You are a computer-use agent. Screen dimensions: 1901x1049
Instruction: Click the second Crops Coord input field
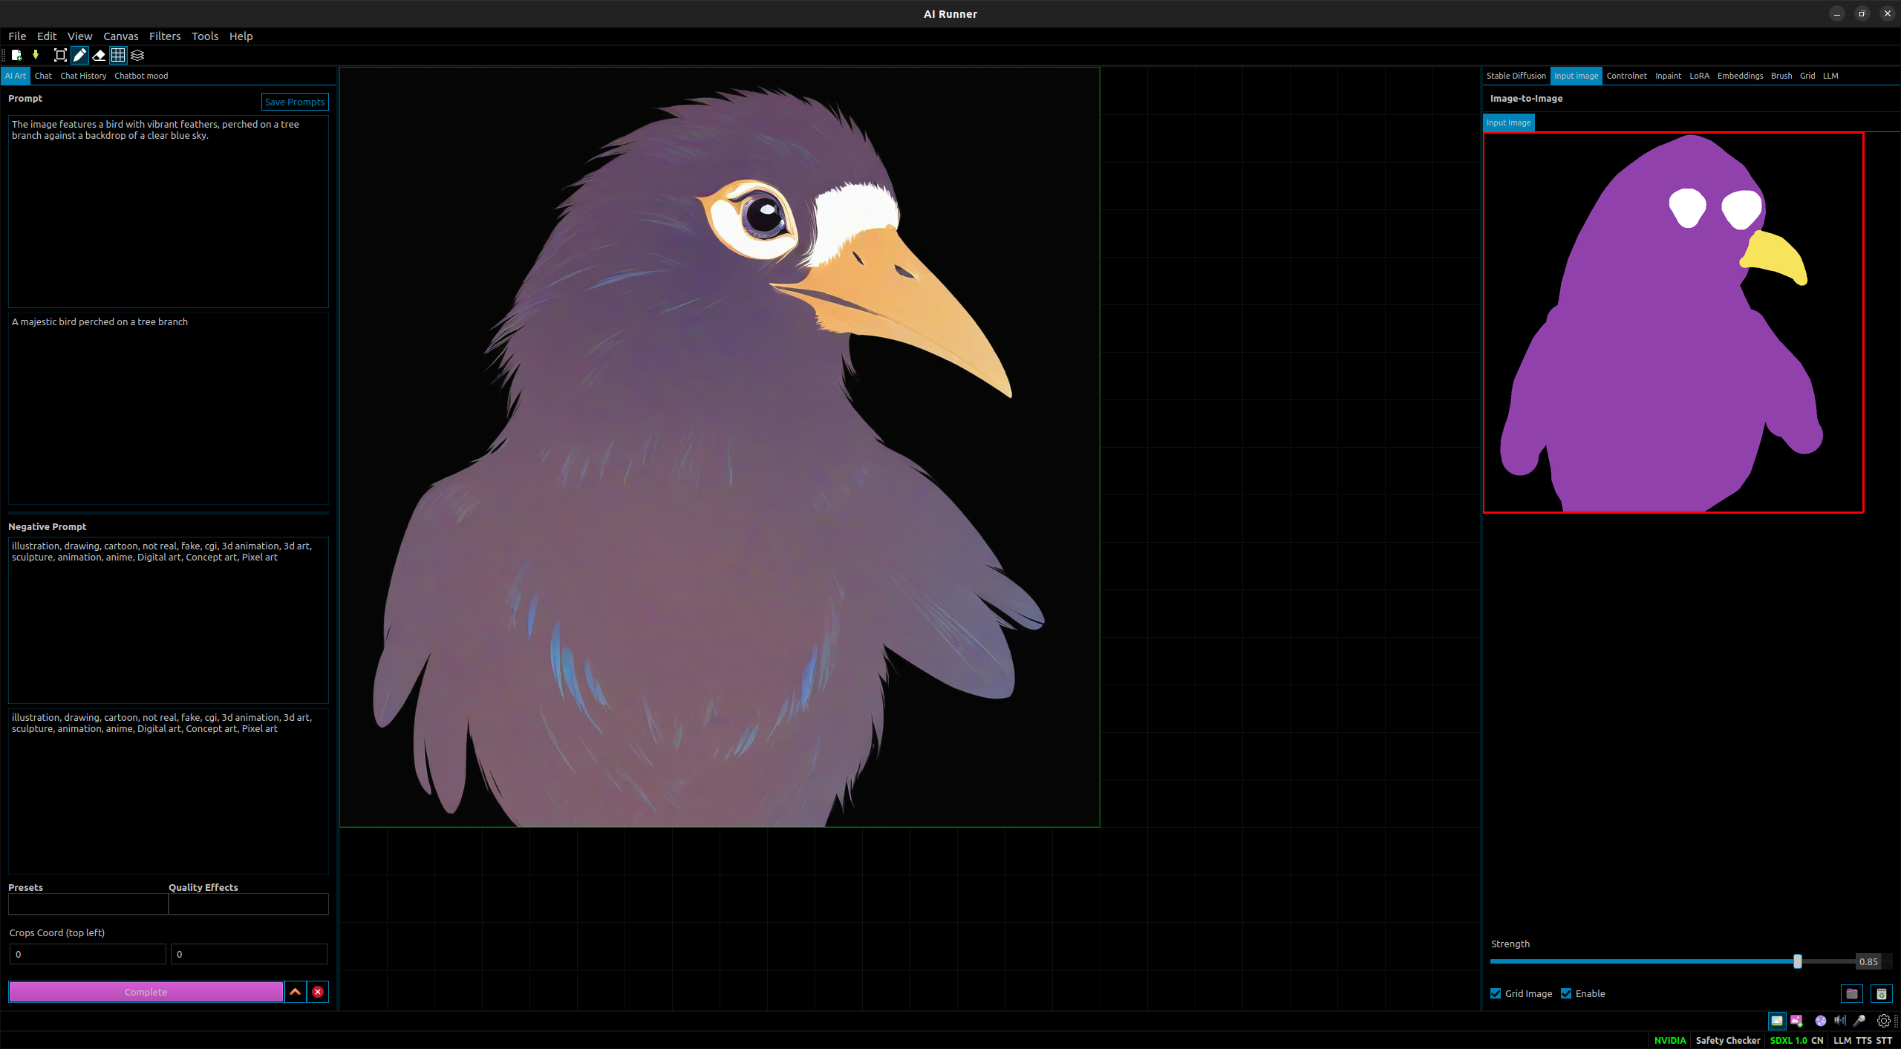point(249,954)
